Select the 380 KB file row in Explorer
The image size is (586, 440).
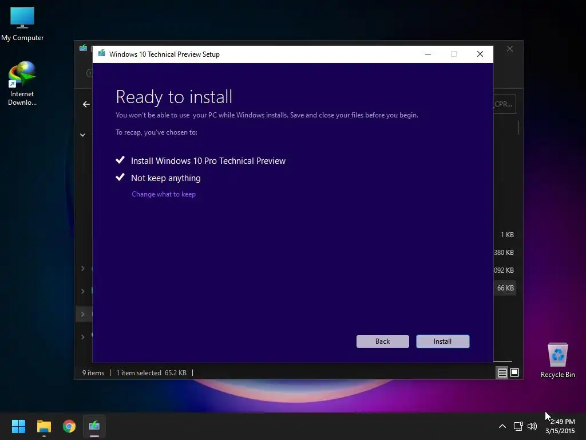(504, 253)
